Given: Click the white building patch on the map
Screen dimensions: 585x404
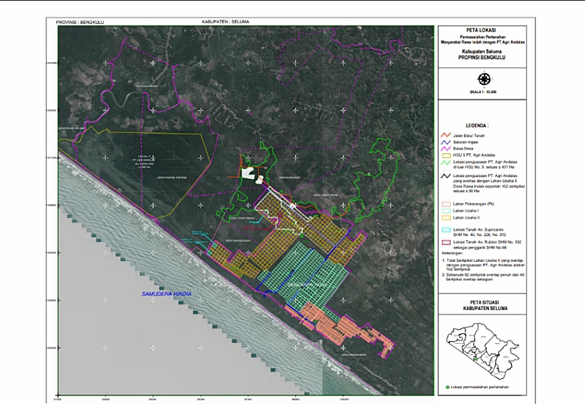Looking at the screenshot, I should point(249,174).
